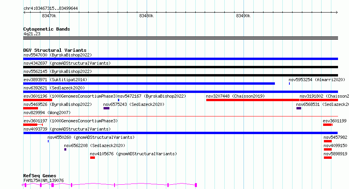Image resolution: width=349 pixels, height=189 pixels.
Task: Click the last magenta exon of FAM175A
Action: click(x=196, y=185)
